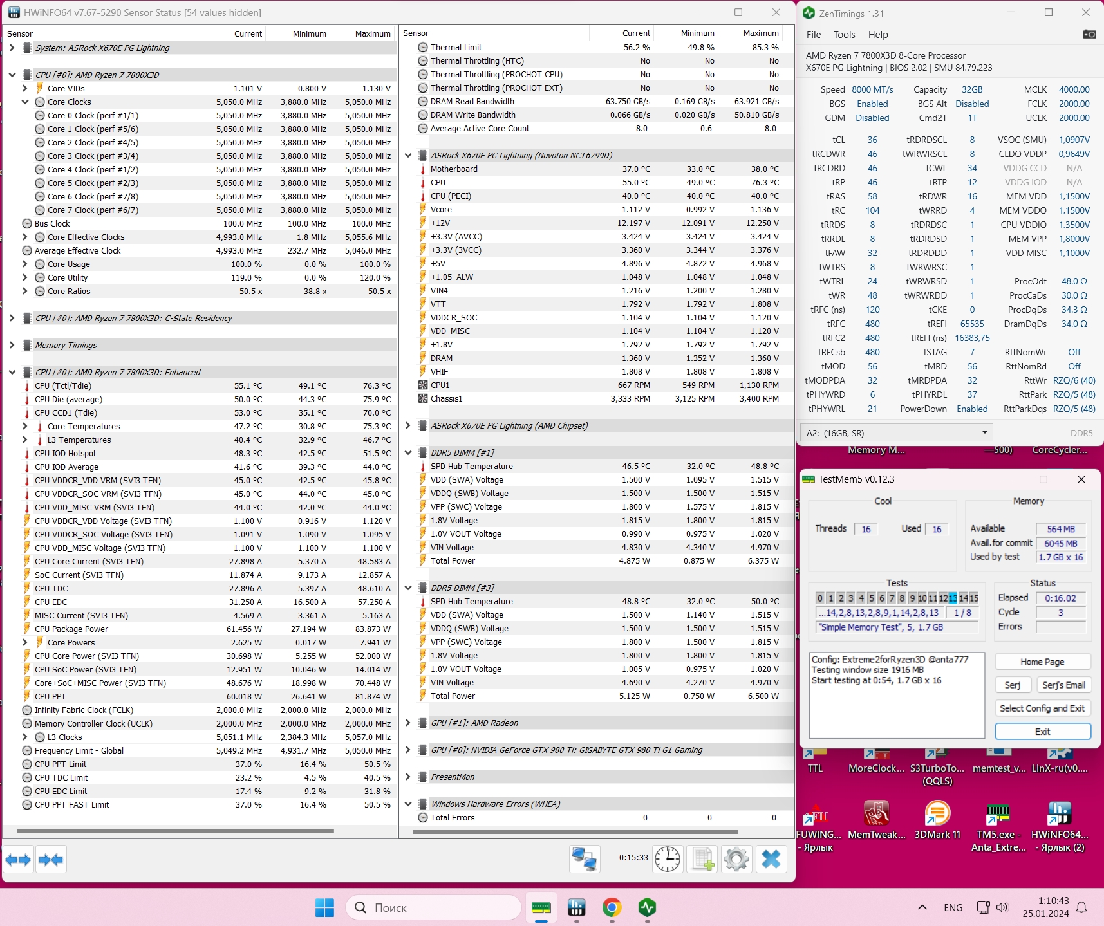Click Select Config and Exit button
Image resolution: width=1104 pixels, height=926 pixels.
coord(1043,708)
